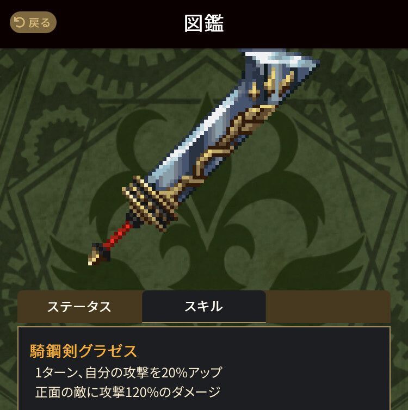The image size is (408, 410).
Task: Switch to the ステータス tab
Action: coord(79,307)
